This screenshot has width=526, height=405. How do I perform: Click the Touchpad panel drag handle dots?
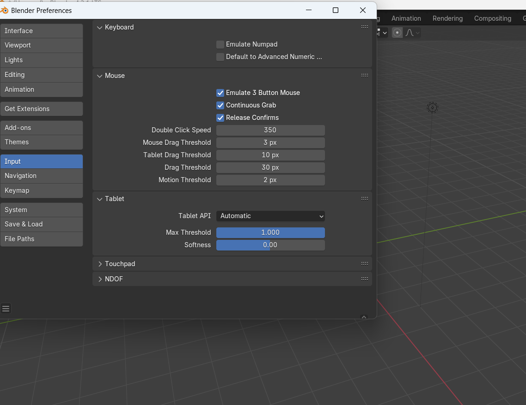point(365,264)
